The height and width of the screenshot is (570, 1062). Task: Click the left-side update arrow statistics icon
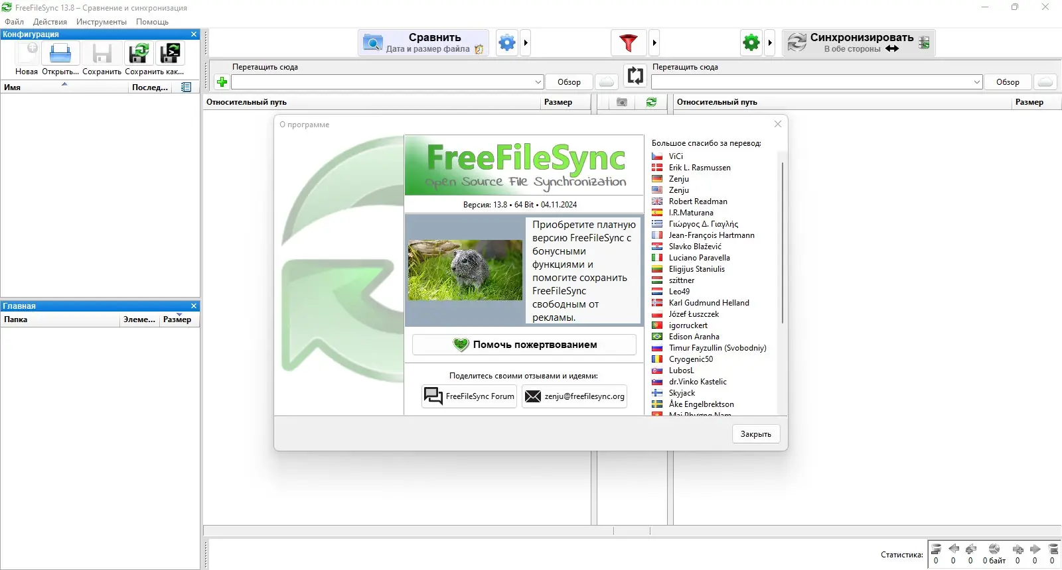tap(954, 549)
